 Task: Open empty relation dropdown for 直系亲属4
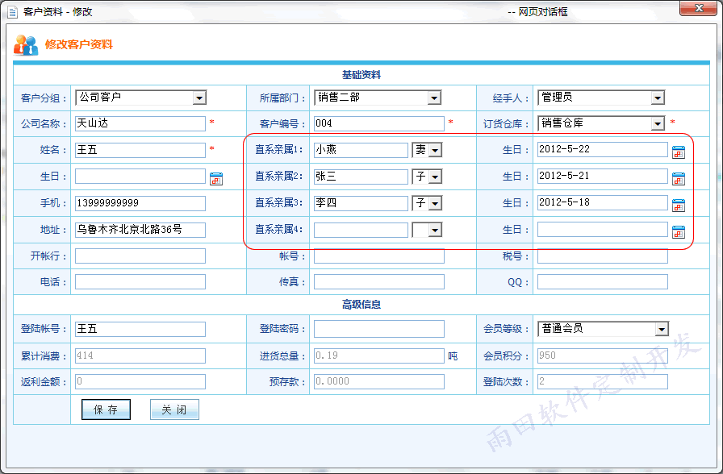435,231
